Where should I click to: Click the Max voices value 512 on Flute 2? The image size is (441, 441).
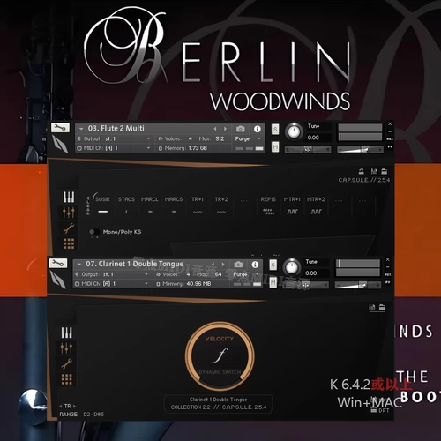220,138
